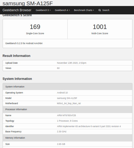
Task: Click the Base Frequency value 2.30 GHz
Action: point(62,132)
